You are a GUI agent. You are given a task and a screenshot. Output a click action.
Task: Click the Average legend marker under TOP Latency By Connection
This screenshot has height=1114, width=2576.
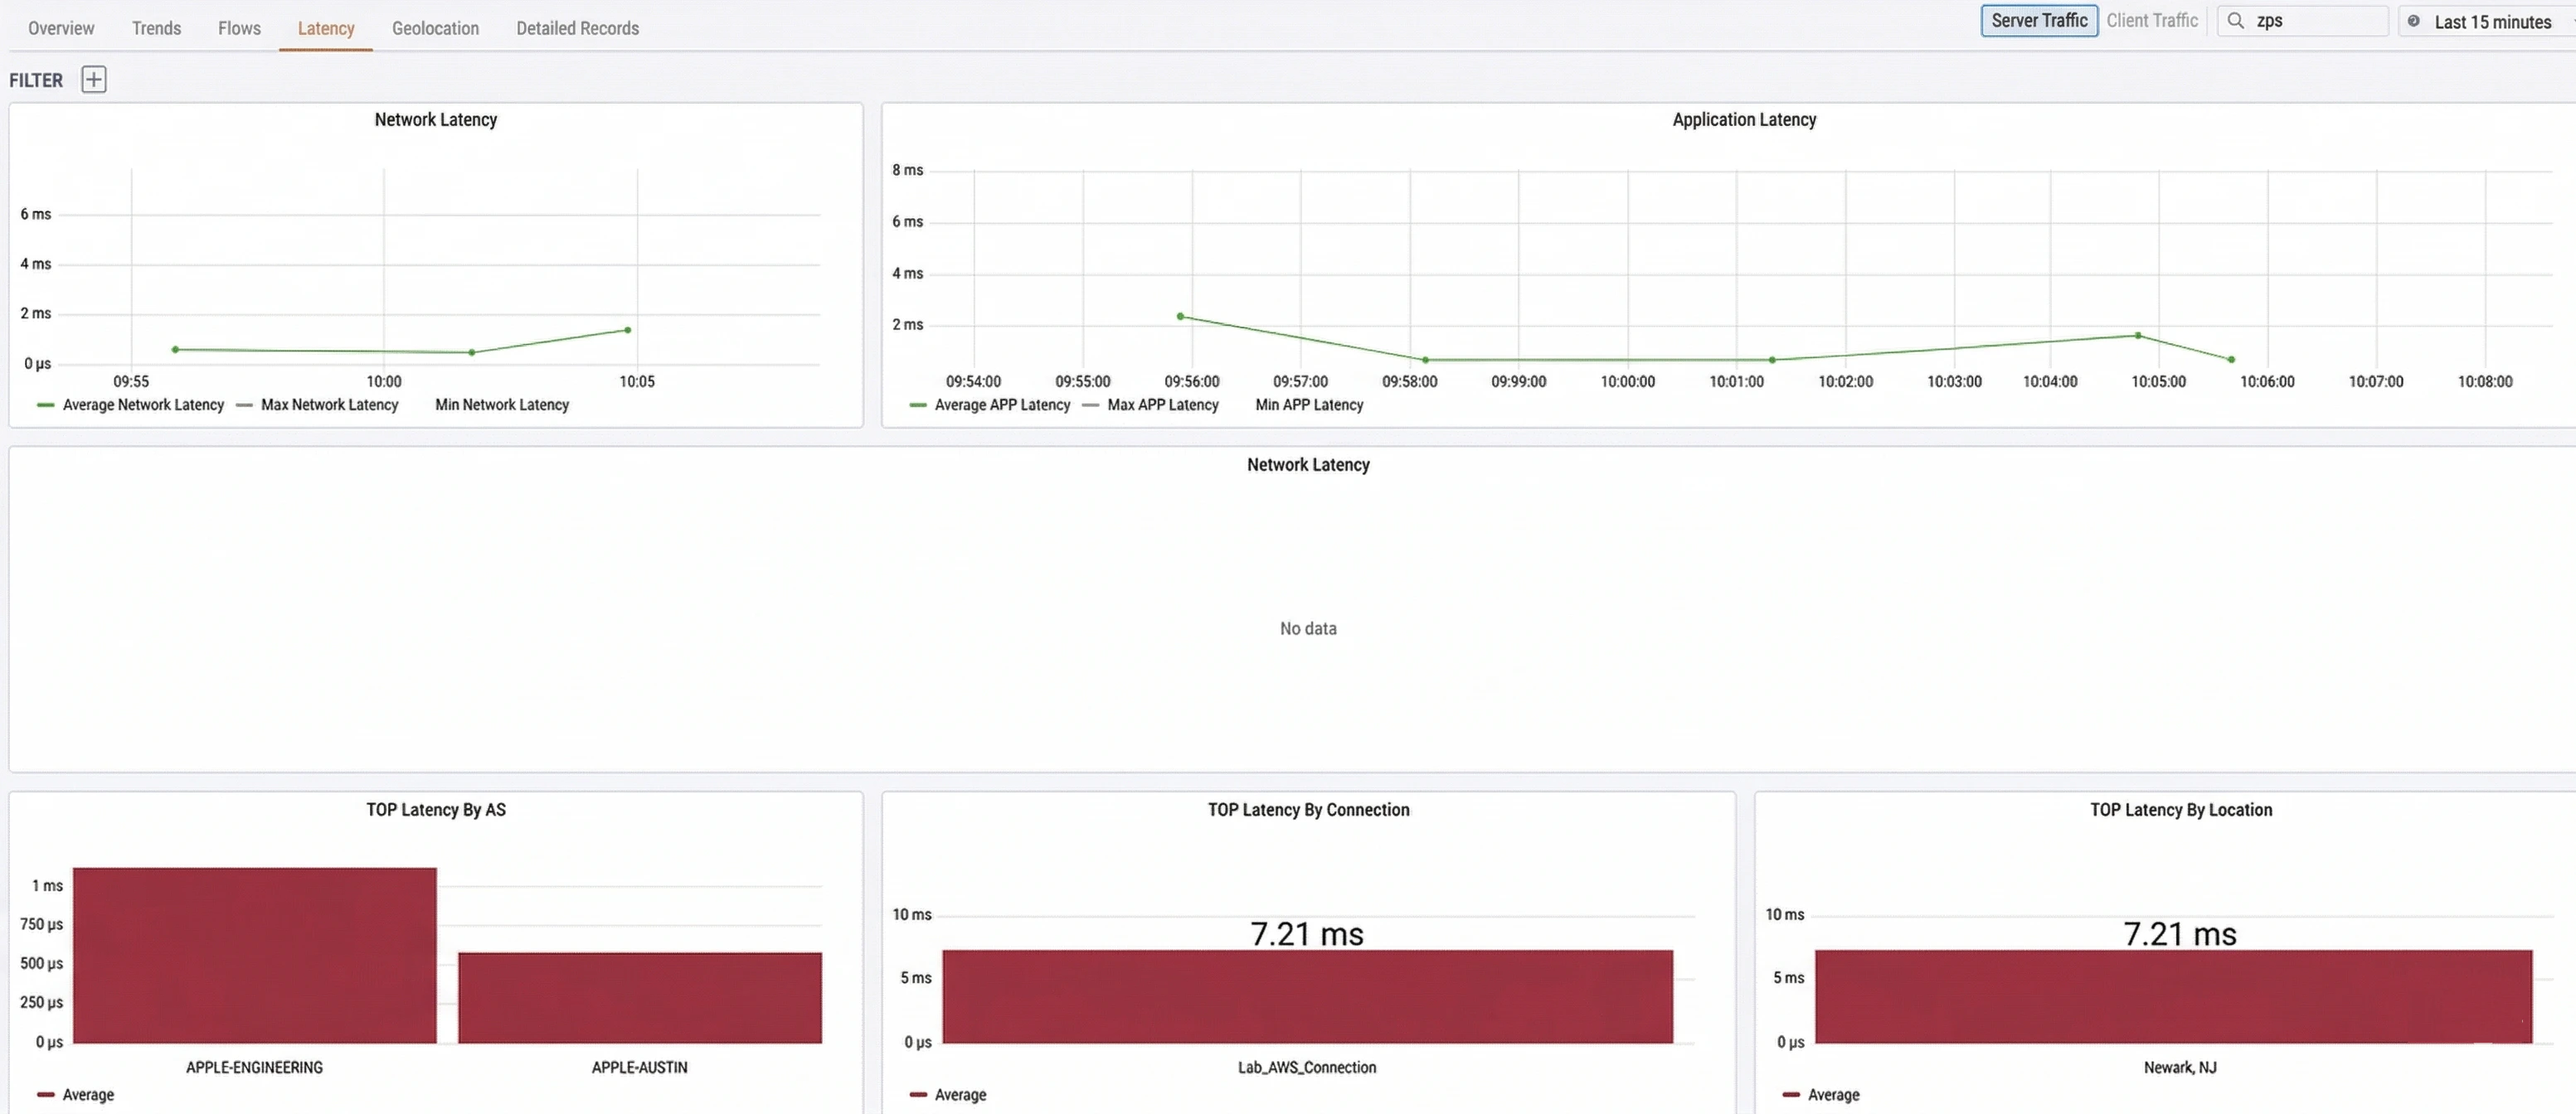click(918, 1094)
